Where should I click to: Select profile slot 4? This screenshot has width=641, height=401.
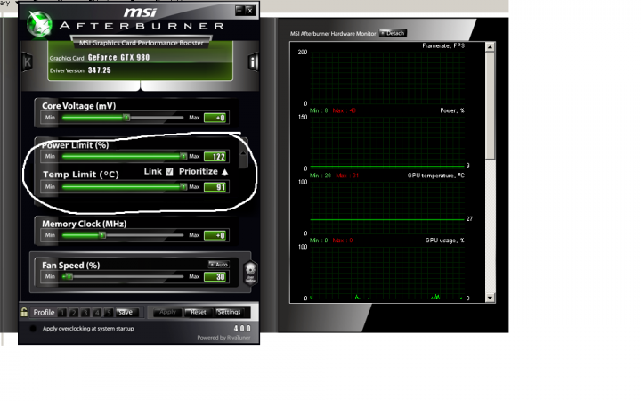[x=97, y=313]
